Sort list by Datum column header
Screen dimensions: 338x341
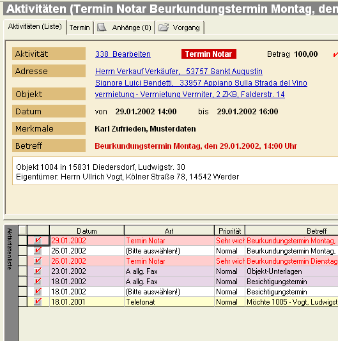pyautogui.click(x=87, y=231)
